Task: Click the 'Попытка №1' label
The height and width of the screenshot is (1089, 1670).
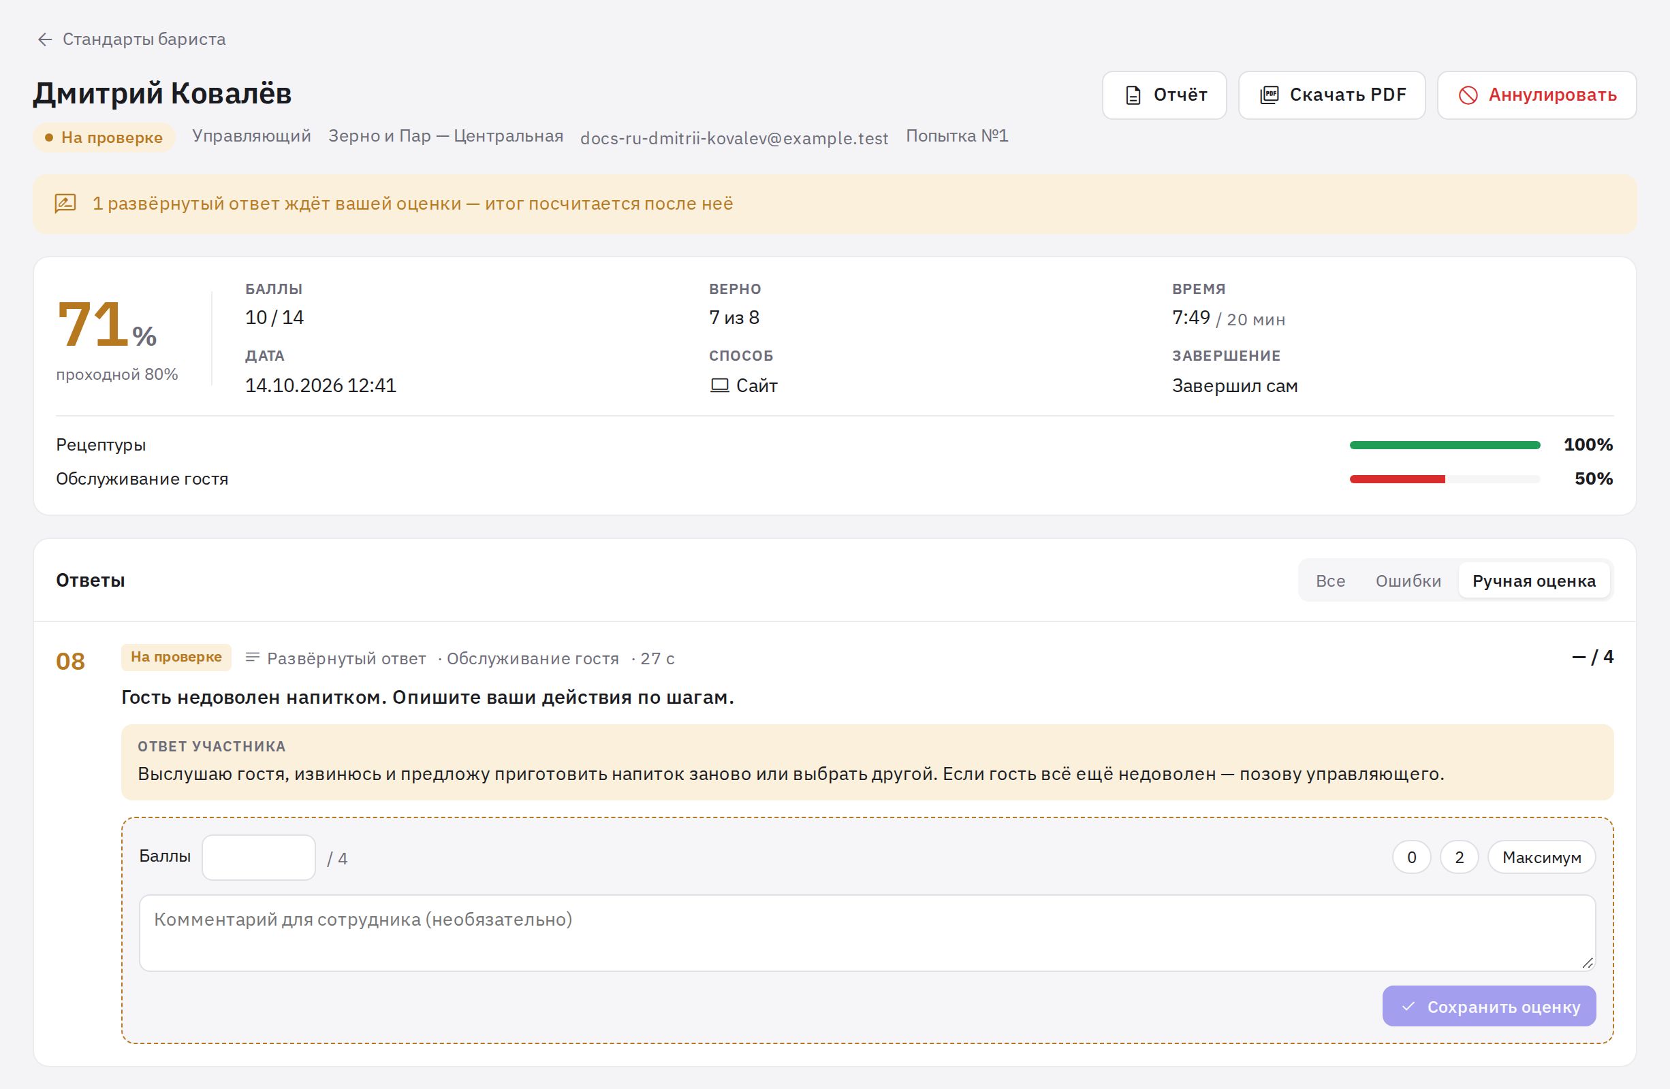Action: pyautogui.click(x=956, y=136)
